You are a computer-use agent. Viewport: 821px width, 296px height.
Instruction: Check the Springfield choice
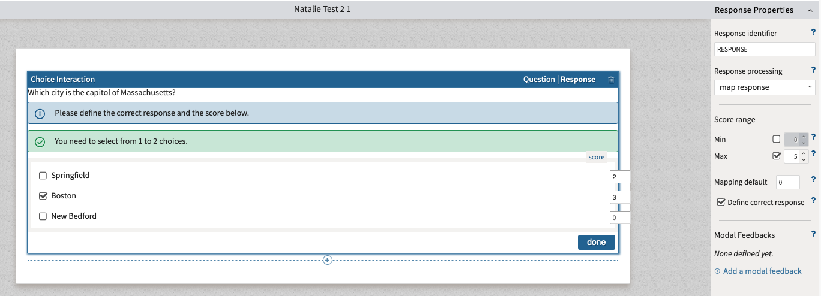pos(43,176)
